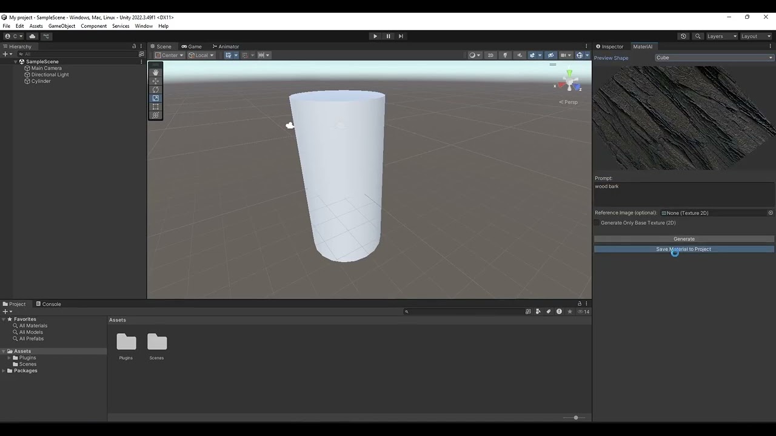Screen dimensions: 776x436
Task: Click the Generate button
Action: (x=684, y=239)
